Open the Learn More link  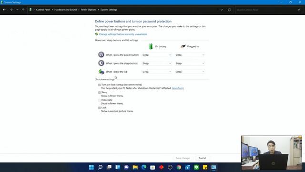[178, 88]
